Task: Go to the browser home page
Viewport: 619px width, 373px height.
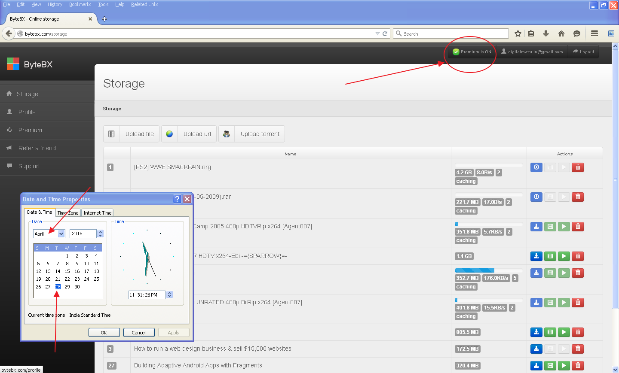Action: click(561, 33)
